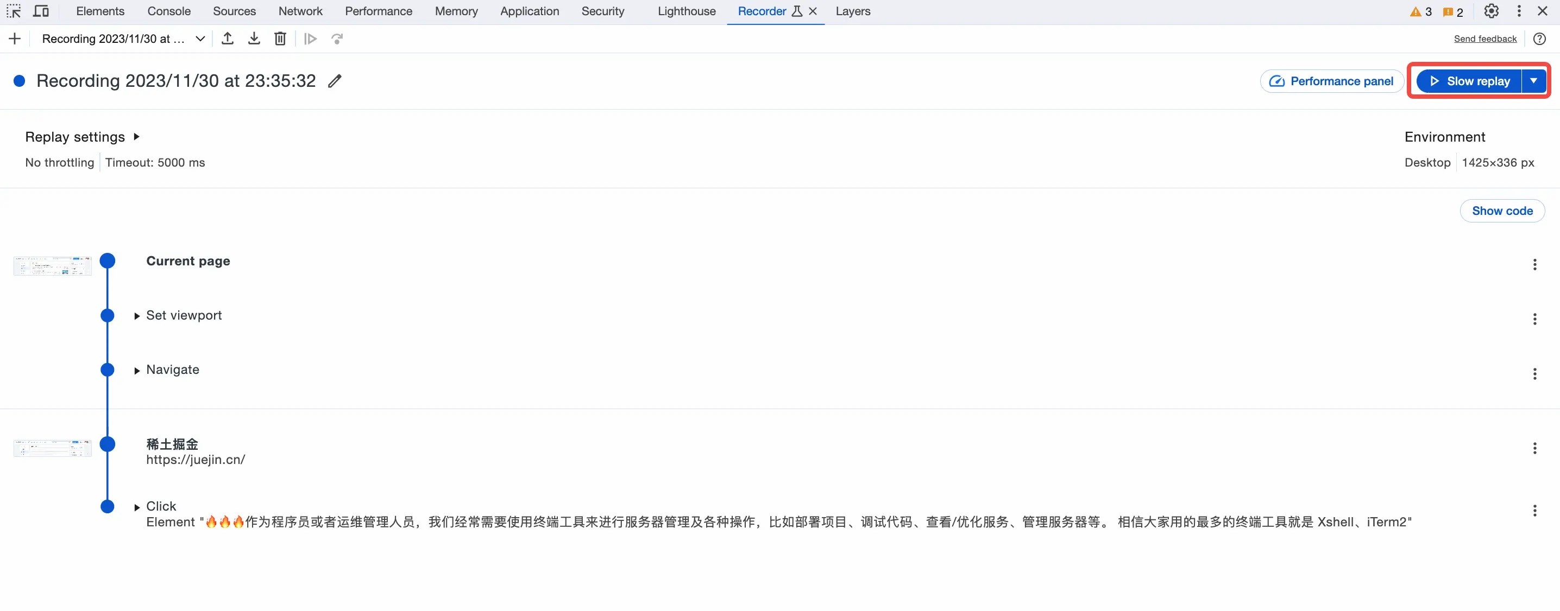Viewport: 1560px width, 611px height.
Task: Open the help question mark icon
Action: coord(1539,39)
